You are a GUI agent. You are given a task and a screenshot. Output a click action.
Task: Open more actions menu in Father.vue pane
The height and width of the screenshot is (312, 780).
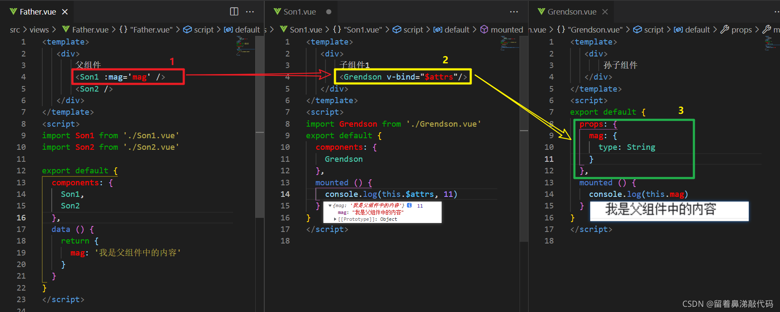(x=250, y=12)
